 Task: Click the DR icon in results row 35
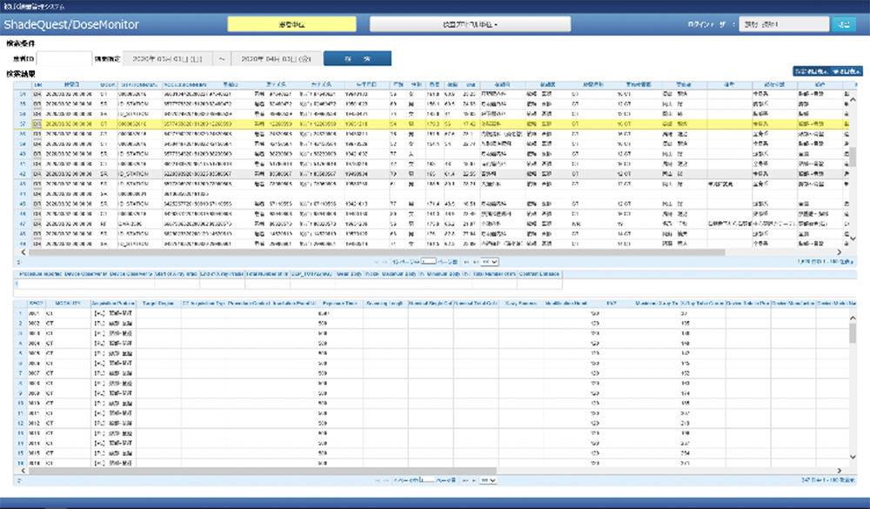pyautogui.click(x=37, y=104)
